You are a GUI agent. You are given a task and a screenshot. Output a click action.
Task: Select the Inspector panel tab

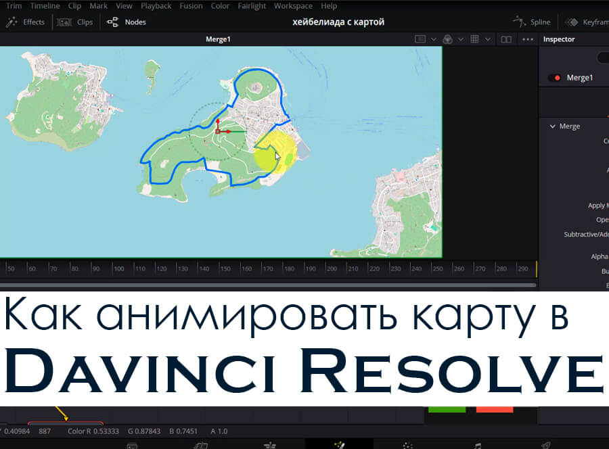[559, 39]
